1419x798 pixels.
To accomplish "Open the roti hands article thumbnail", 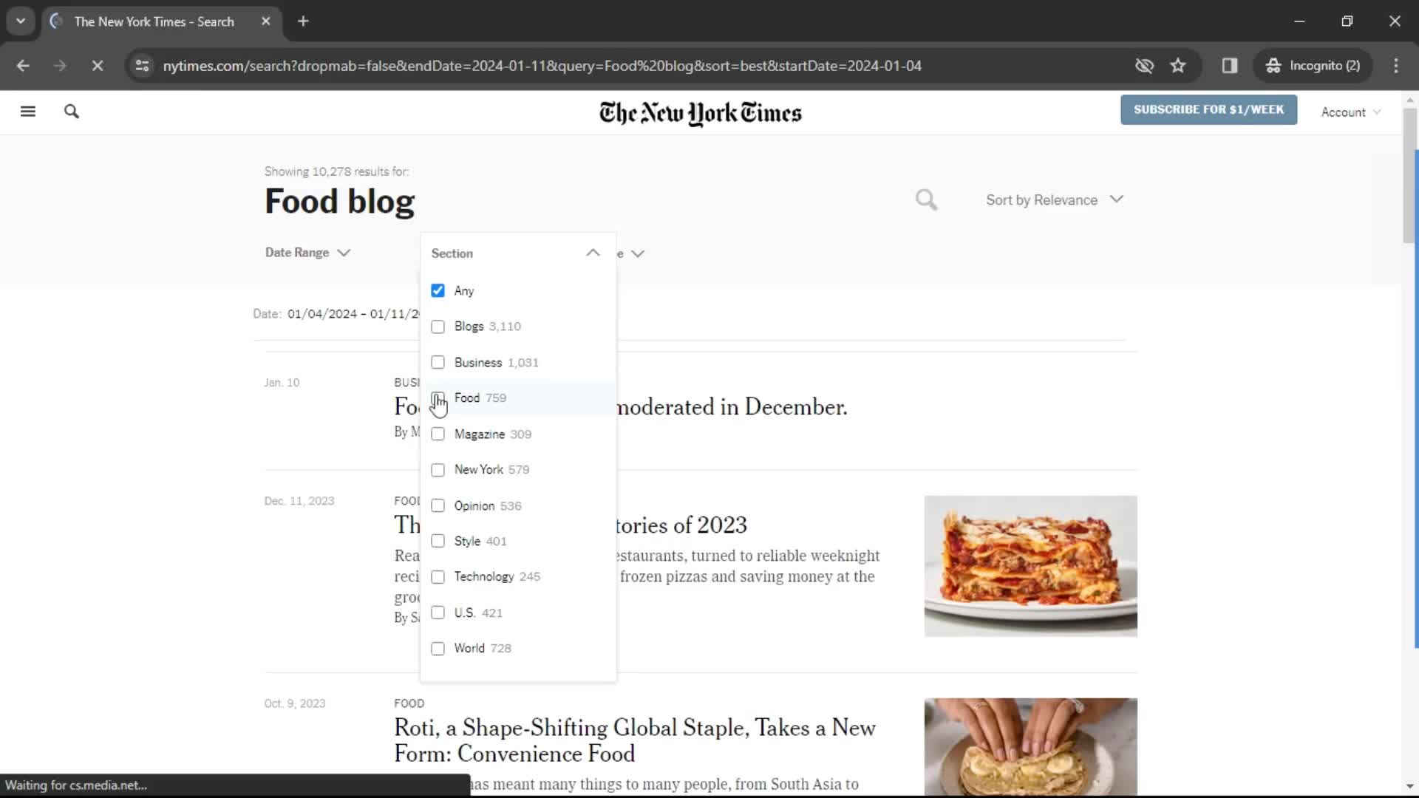I will (x=1030, y=746).
